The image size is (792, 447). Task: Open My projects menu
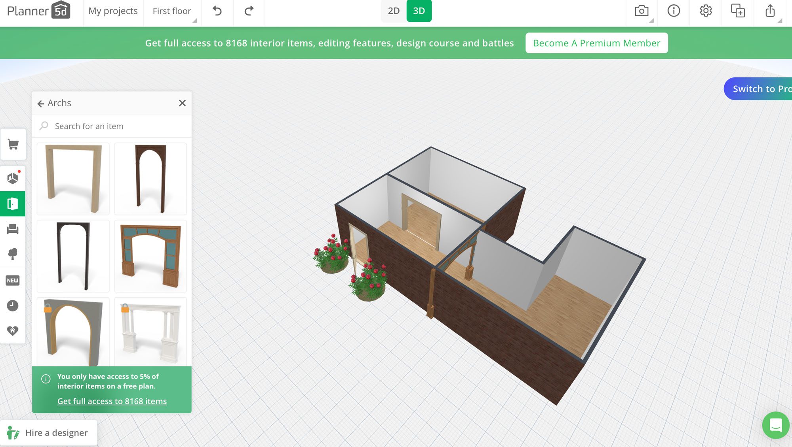click(x=113, y=11)
